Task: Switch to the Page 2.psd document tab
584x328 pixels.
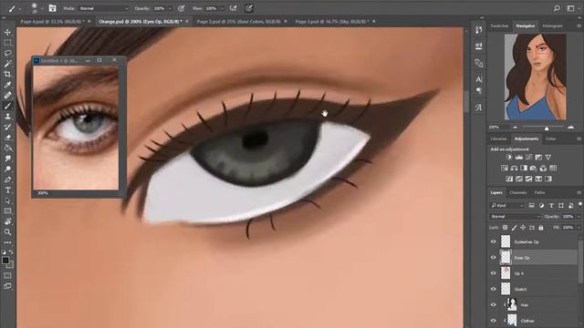Action: 239,22
